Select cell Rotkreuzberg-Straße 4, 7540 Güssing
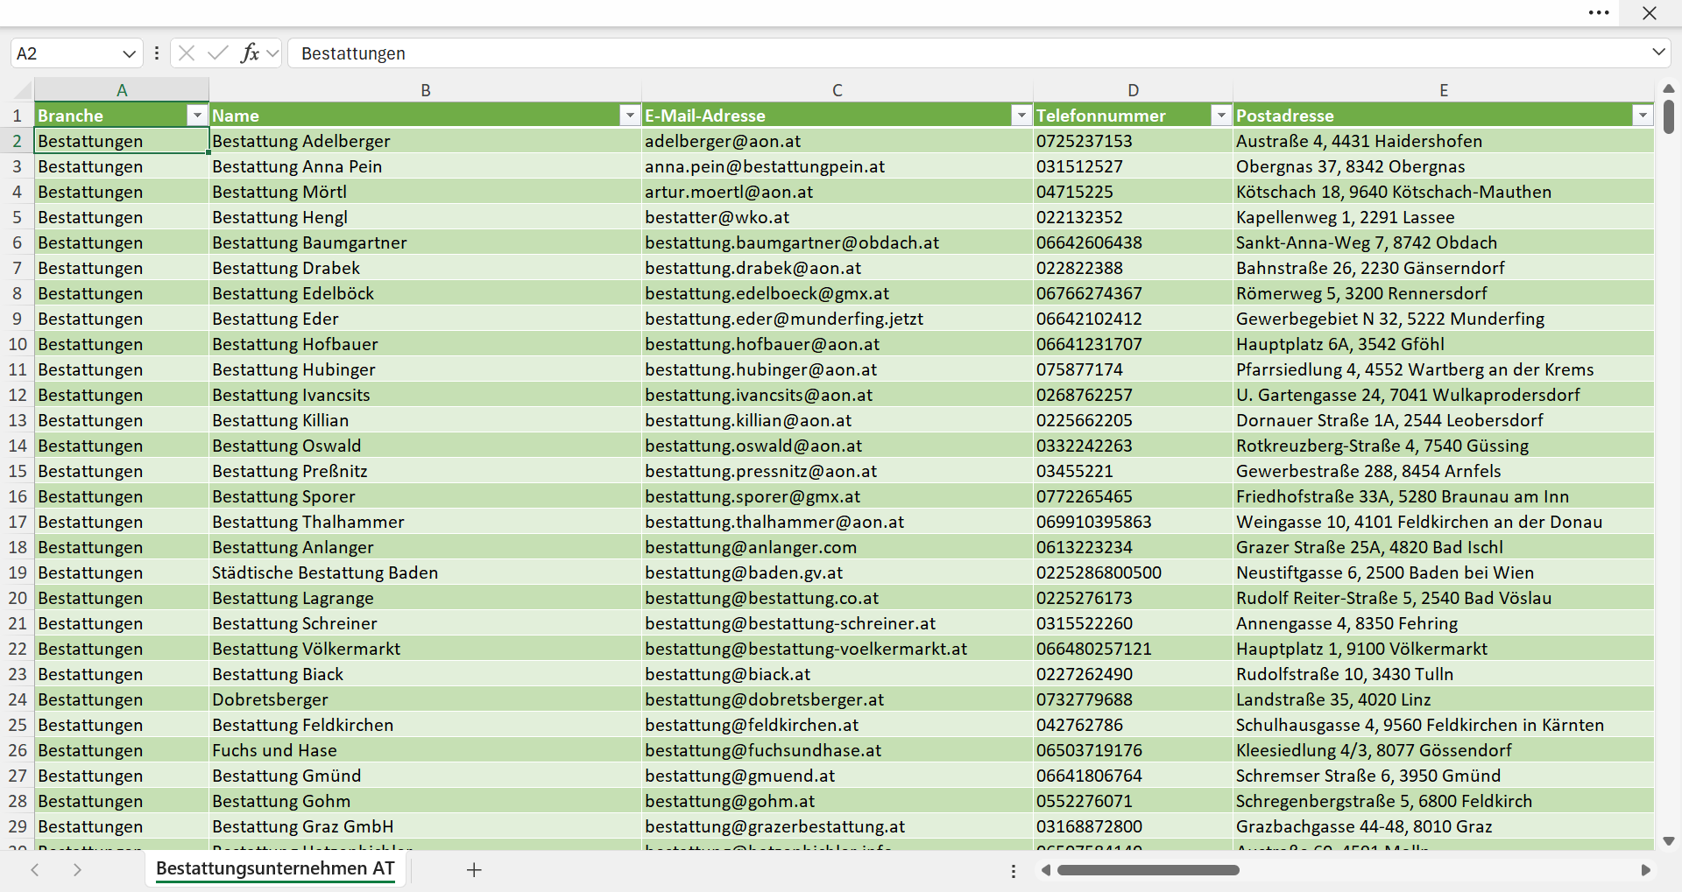This screenshot has height=892, width=1682. 1444,446
